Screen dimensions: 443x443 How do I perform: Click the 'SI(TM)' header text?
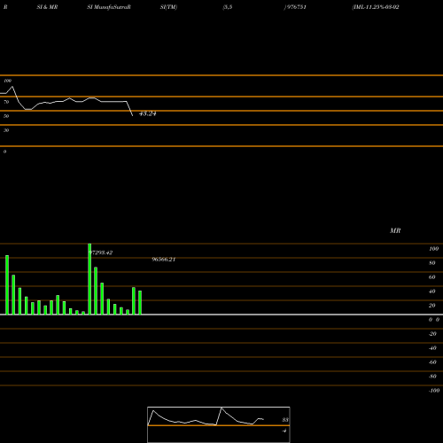pyautogui.click(x=168, y=7)
